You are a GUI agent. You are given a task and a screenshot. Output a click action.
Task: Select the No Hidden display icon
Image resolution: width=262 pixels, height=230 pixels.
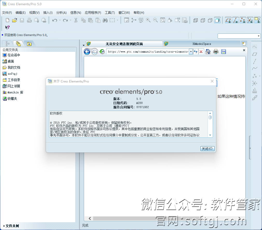coord(210,20)
